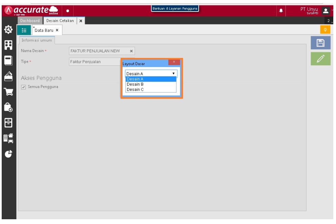Open the Reports pie chart icon
This screenshot has height=224, width=336.
[x=8, y=154]
